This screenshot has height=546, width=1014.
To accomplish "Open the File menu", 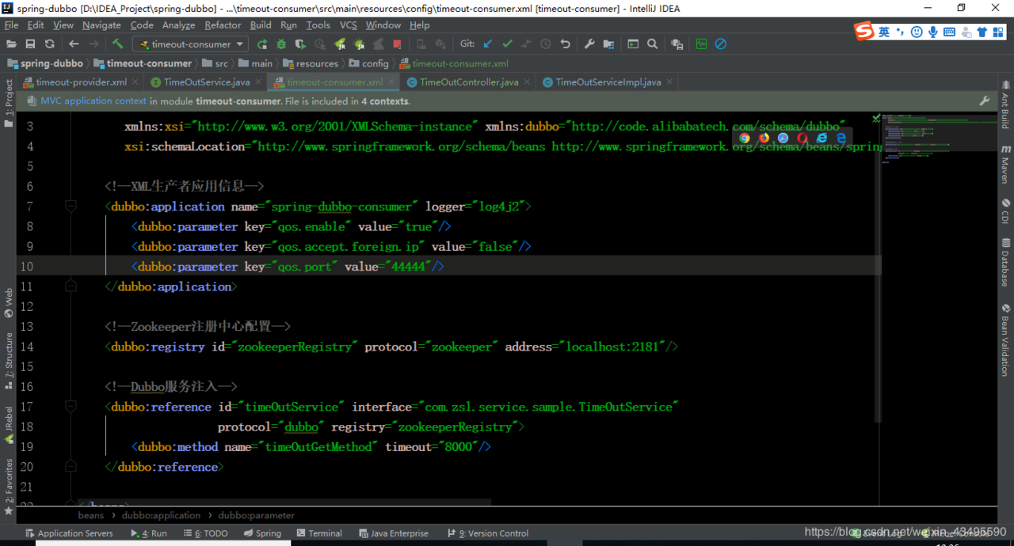I will [x=11, y=25].
